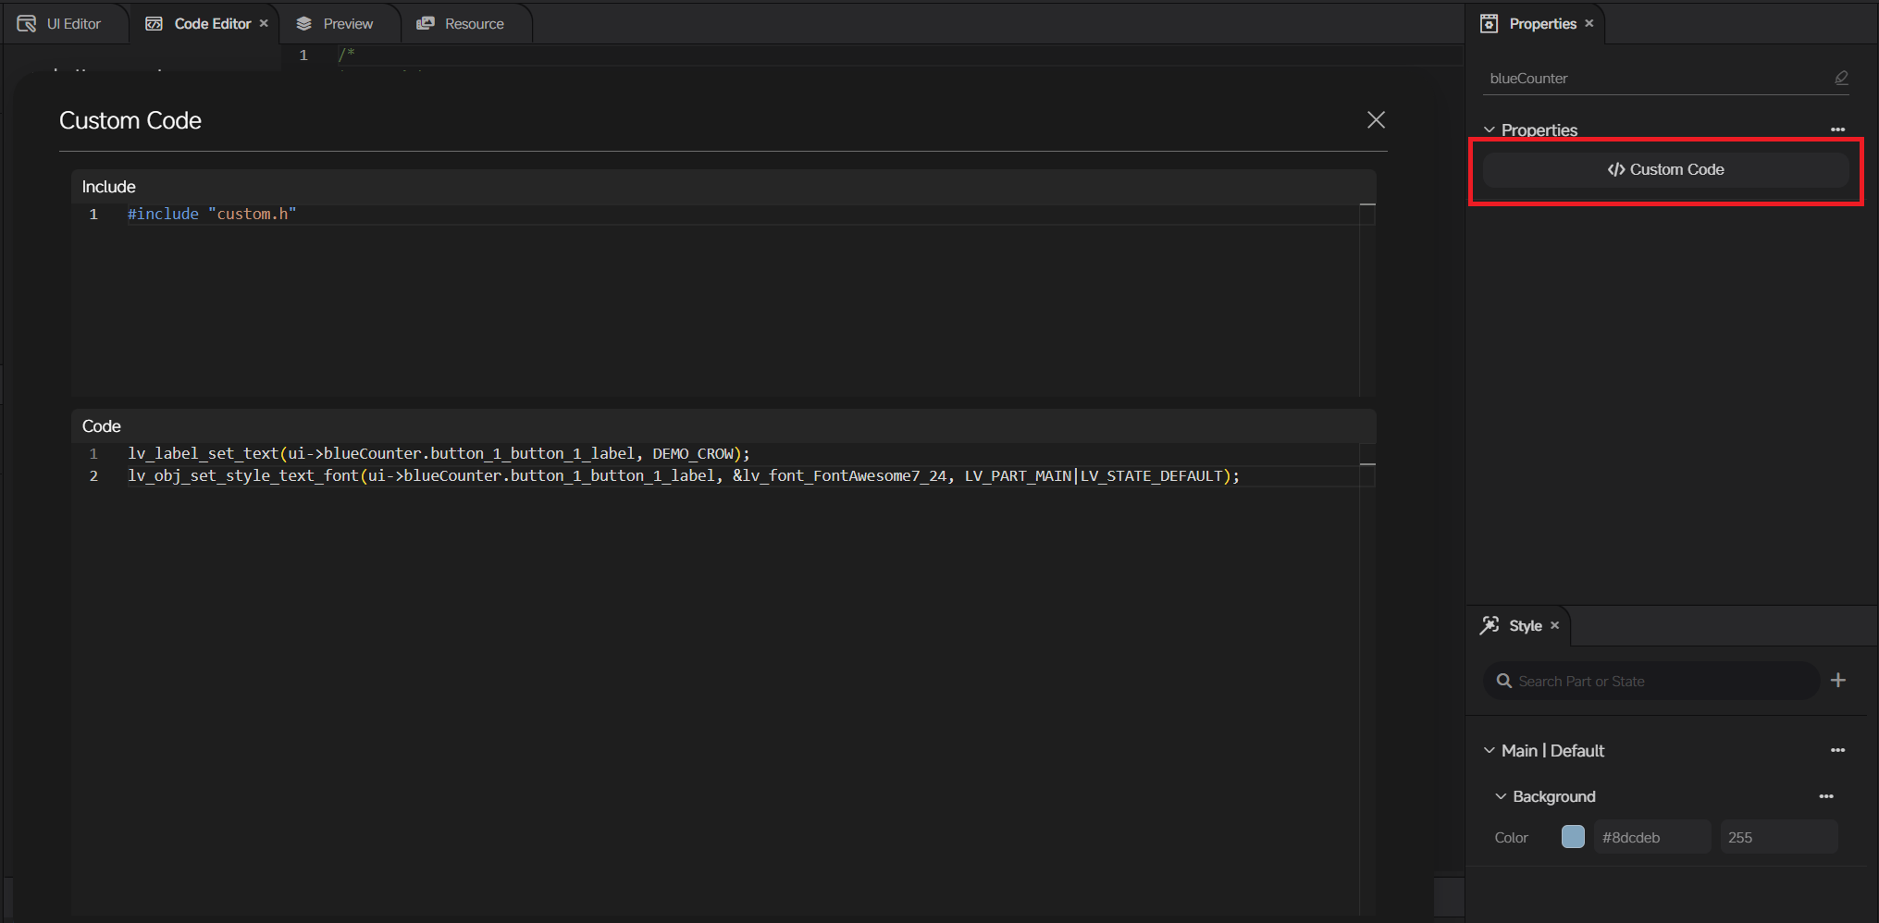Click the lv_obj_set_style_text_font code line
1879x923 pixels.
(x=683, y=475)
